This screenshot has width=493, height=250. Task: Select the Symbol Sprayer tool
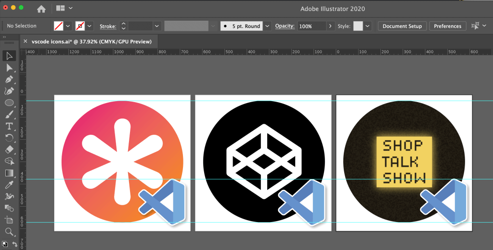pos(9,197)
